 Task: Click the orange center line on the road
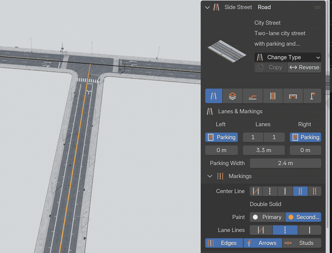pyautogui.click(x=75, y=157)
